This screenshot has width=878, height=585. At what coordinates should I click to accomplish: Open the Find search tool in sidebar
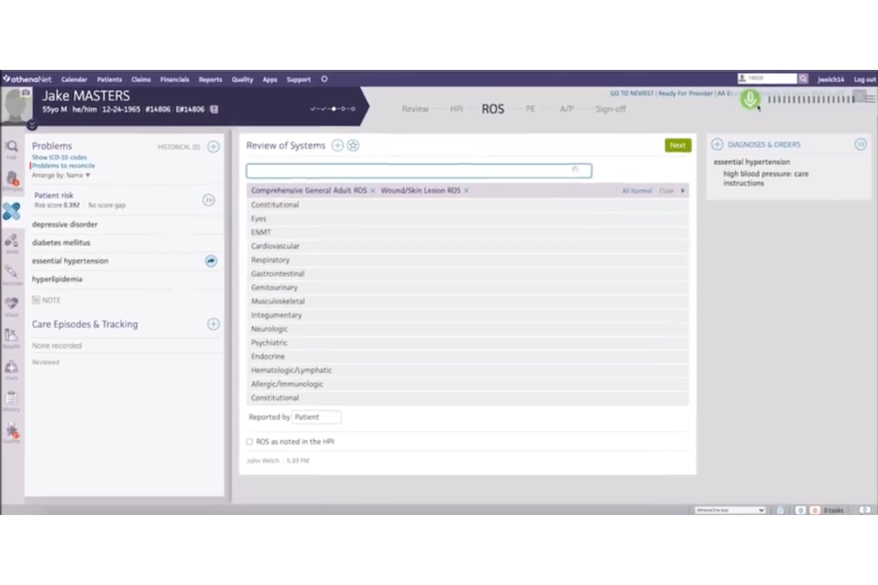12,147
